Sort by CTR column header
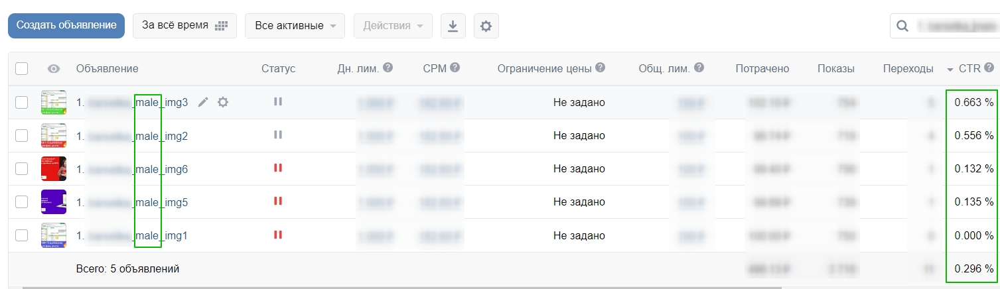 pyautogui.click(x=969, y=68)
